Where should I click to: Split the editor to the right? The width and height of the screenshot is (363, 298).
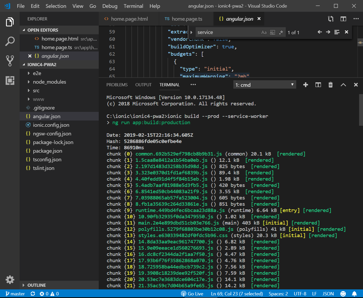343,19
